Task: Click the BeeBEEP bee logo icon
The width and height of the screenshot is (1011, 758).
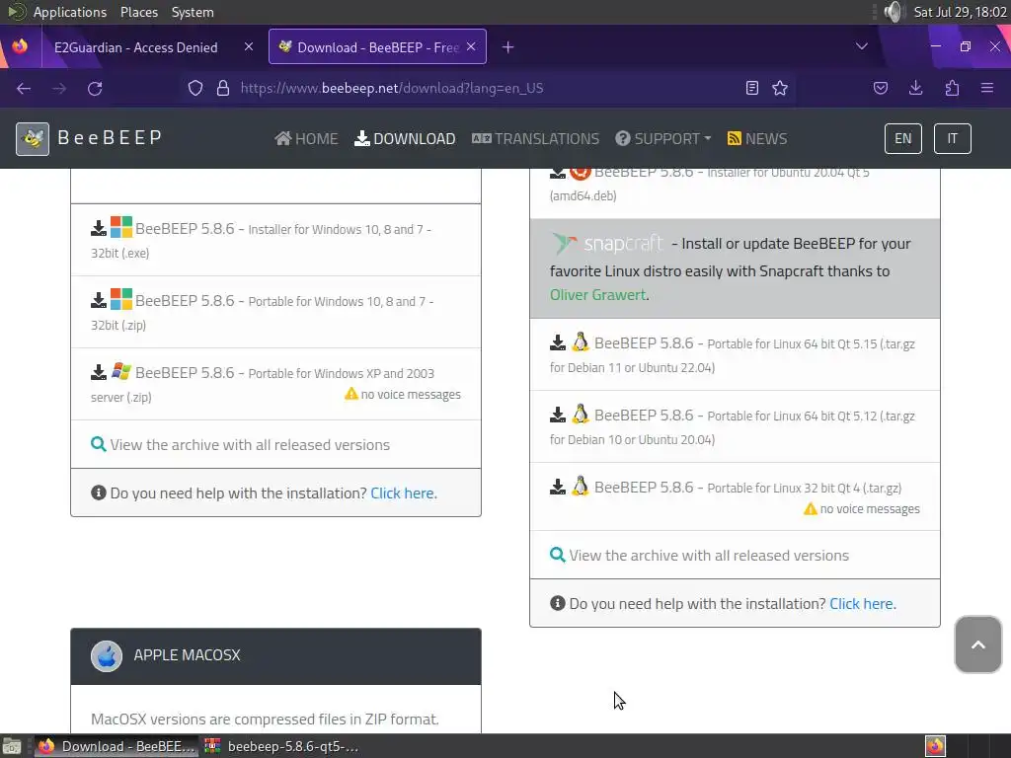Action: click(x=33, y=138)
